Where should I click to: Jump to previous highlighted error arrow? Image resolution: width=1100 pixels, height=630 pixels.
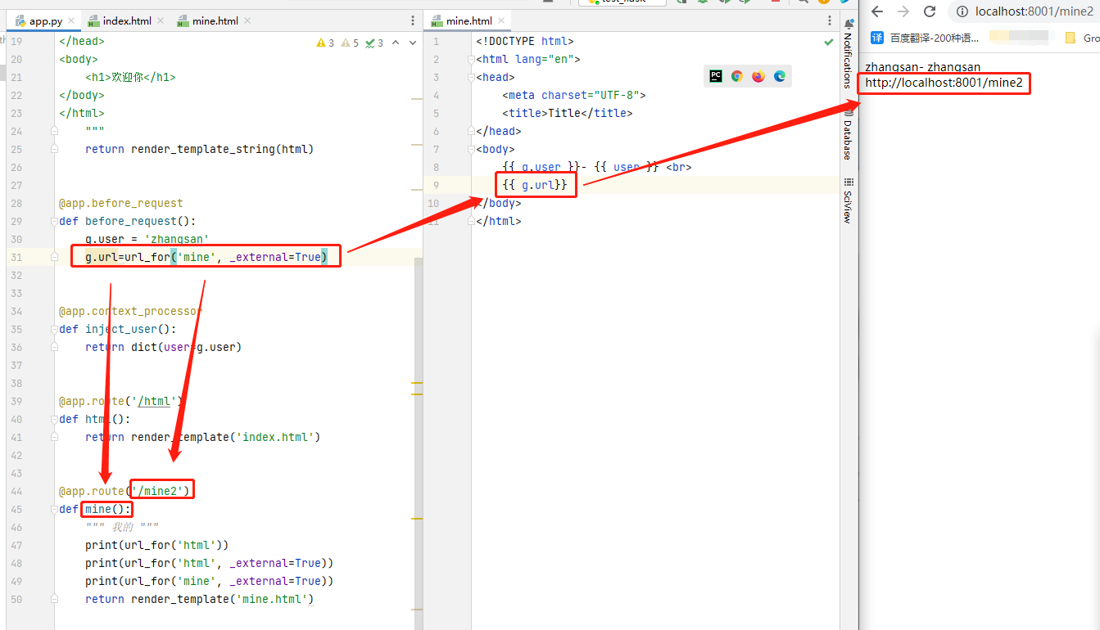click(x=396, y=43)
